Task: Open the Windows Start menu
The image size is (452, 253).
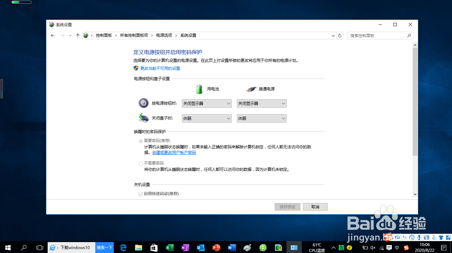Action: point(8,247)
